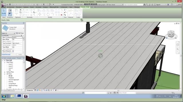Viewport: 183px width, 102px height.
Task: Click the selection Filter icon in status bar
Action: coord(173,93)
